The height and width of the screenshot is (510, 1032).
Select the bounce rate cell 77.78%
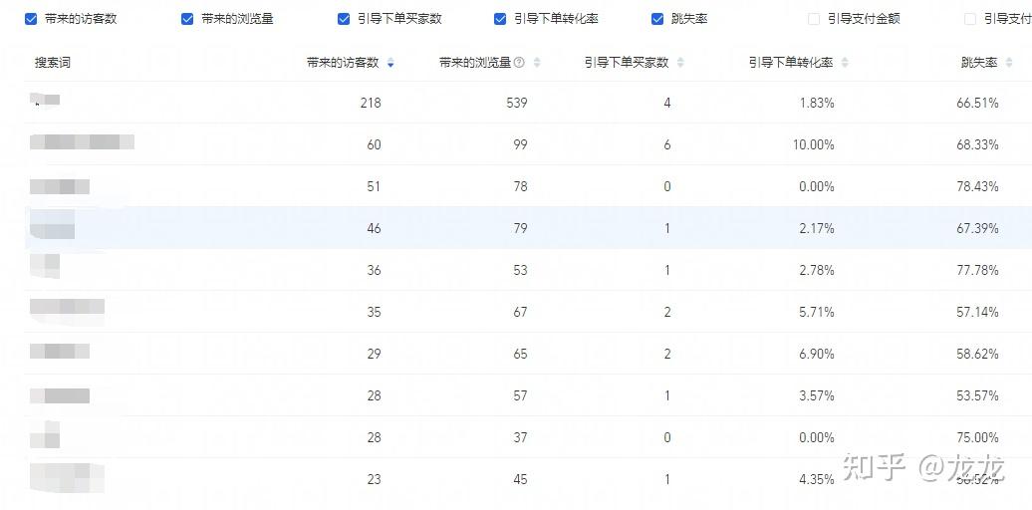pyautogui.click(x=977, y=270)
